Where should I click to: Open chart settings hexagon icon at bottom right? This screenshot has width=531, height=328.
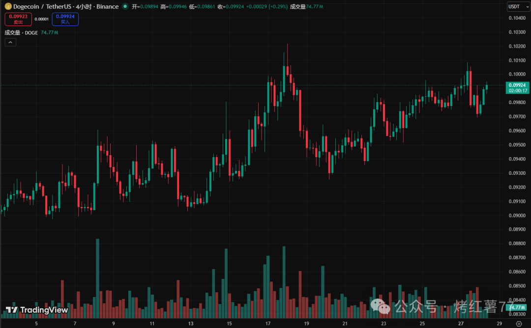click(518, 324)
